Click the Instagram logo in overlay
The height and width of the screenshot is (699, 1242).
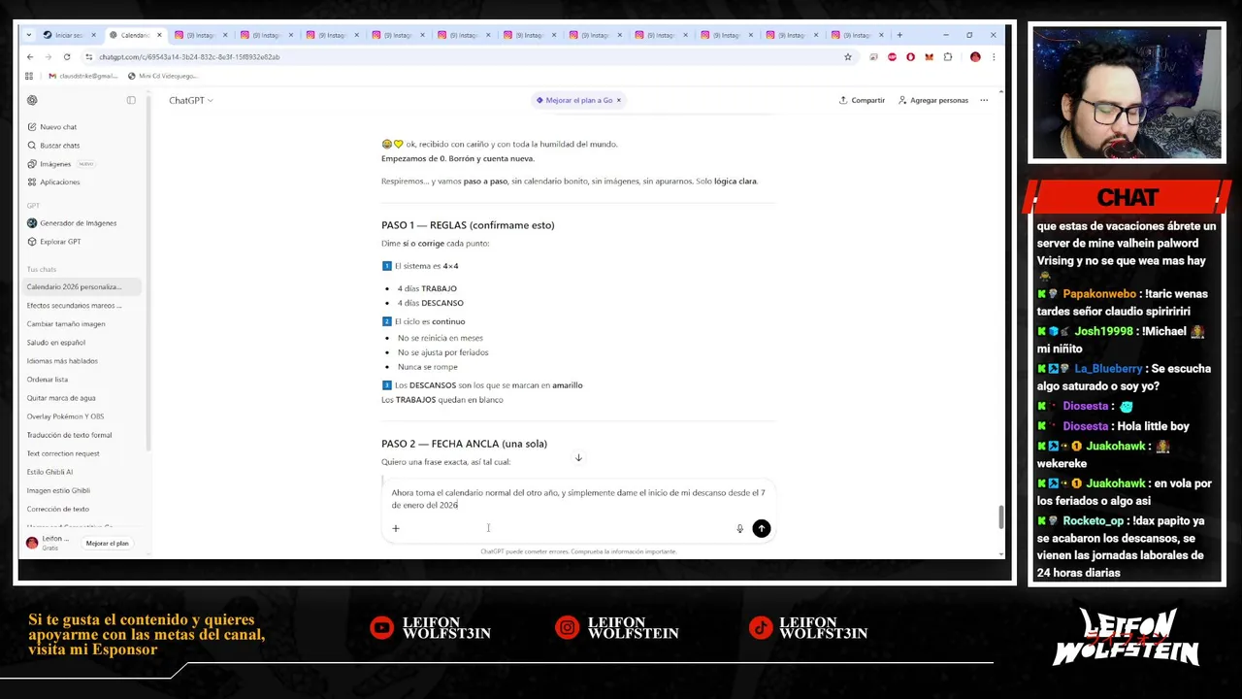[x=567, y=628]
